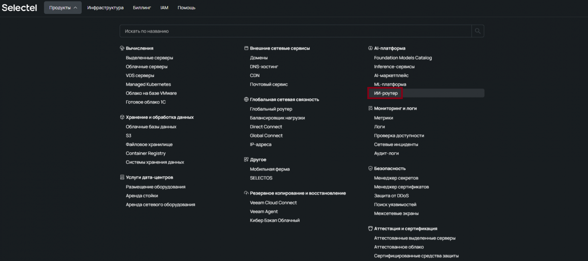The image size is (588, 261).
Task: Open Облачные базы данных
Action: tap(151, 127)
